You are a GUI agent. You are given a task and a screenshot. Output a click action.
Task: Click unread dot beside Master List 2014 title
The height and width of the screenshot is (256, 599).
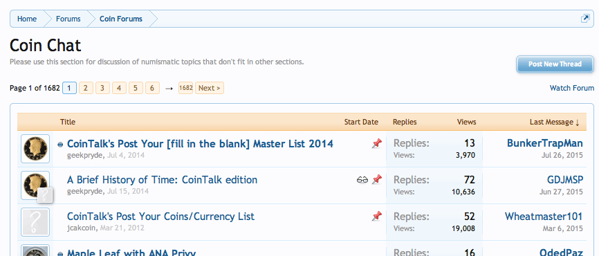pyautogui.click(x=60, y=145)
